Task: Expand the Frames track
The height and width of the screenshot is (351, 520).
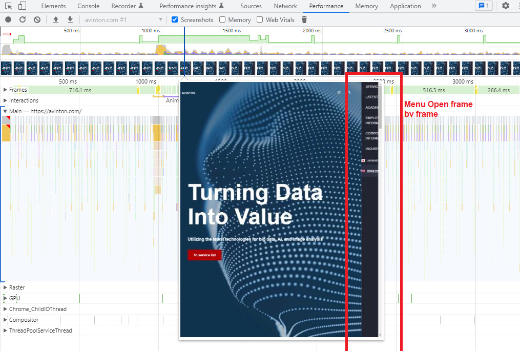Action: click(5, 90)
